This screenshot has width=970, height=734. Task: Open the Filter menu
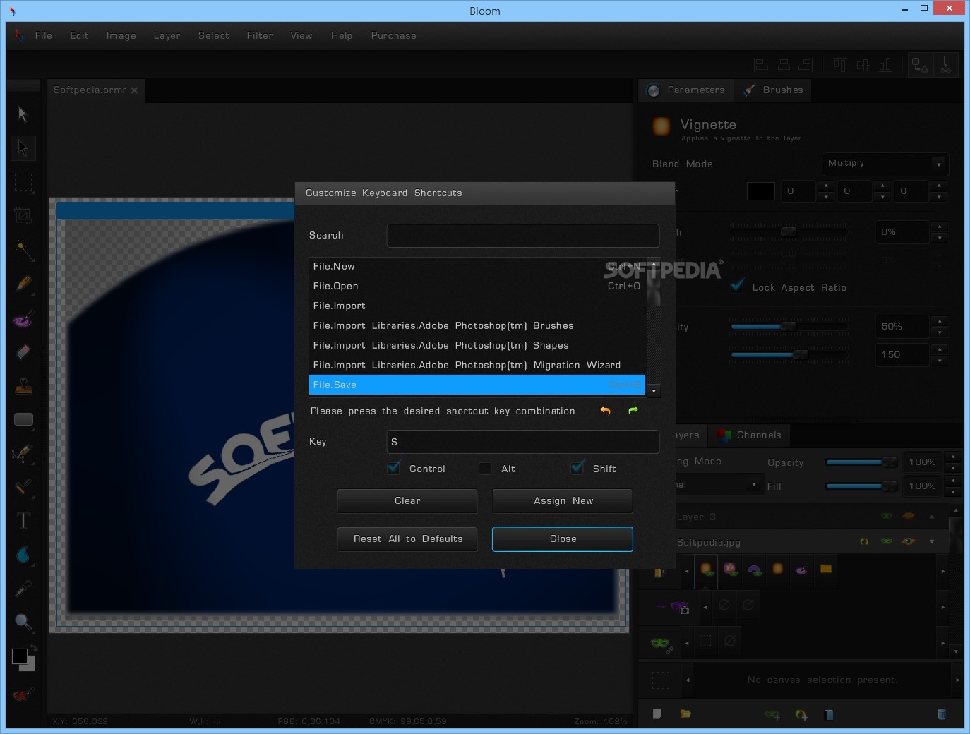[x=260, y=35]
